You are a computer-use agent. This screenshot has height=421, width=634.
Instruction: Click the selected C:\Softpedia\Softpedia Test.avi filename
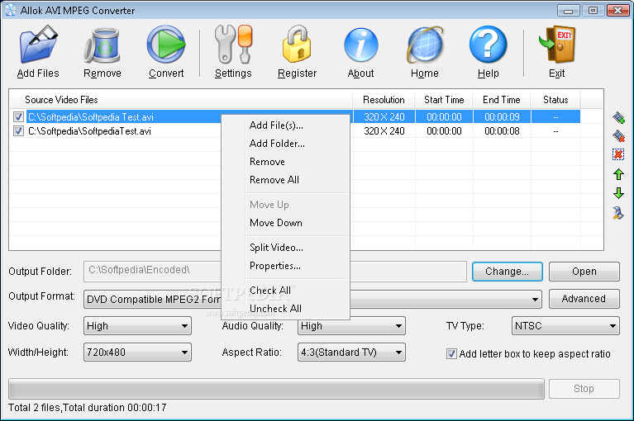pos(91,117)
